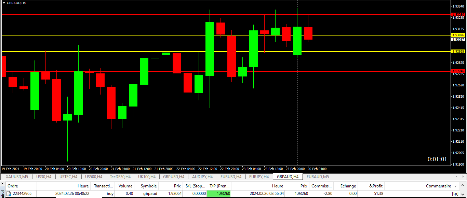This screenshot has width=467, height=198.
Task: Sort orders by the &Profit column header
Action: pyautogui.click(x=376, y=186)
